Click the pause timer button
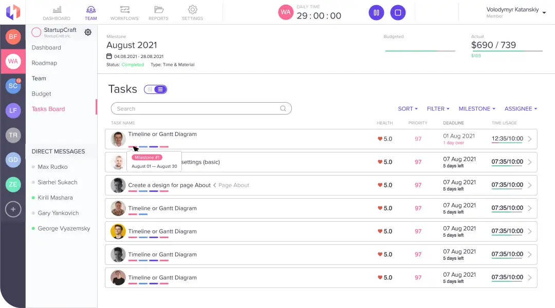The height and width of the screenshot is (308, 555). [376, 12]
